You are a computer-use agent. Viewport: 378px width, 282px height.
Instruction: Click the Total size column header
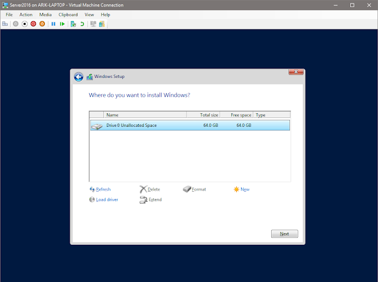203,115
